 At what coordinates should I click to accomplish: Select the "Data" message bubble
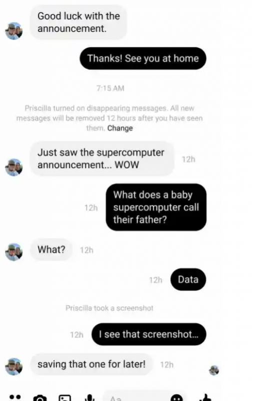point(188,279)
